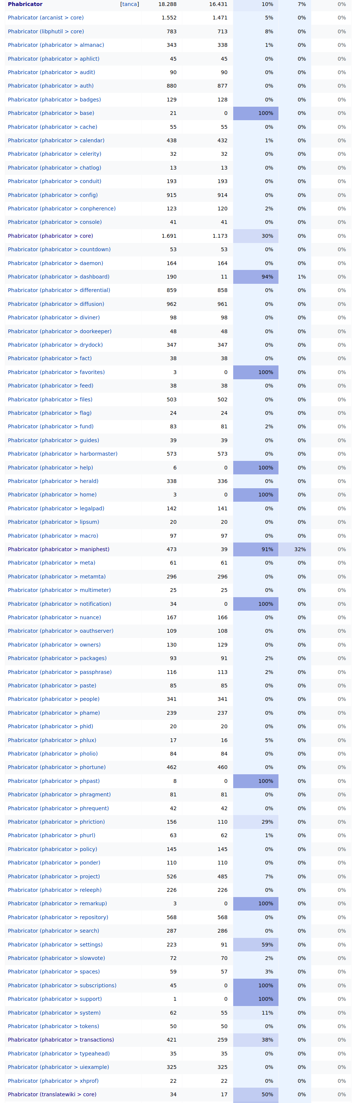
Task: Select Phabricator (phabricator > almanac) link
Action: tap(56, 45)
